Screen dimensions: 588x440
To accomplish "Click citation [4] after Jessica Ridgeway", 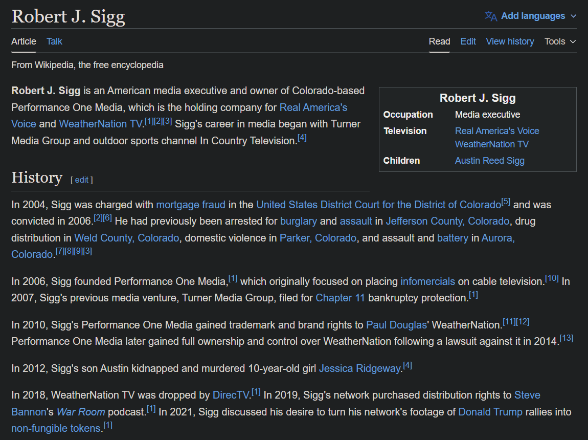I will pos(408,365).
